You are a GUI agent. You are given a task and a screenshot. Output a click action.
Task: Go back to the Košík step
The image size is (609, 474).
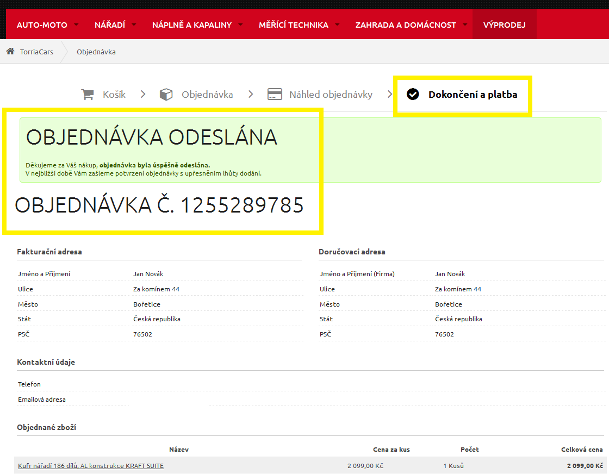coord(114,95)
